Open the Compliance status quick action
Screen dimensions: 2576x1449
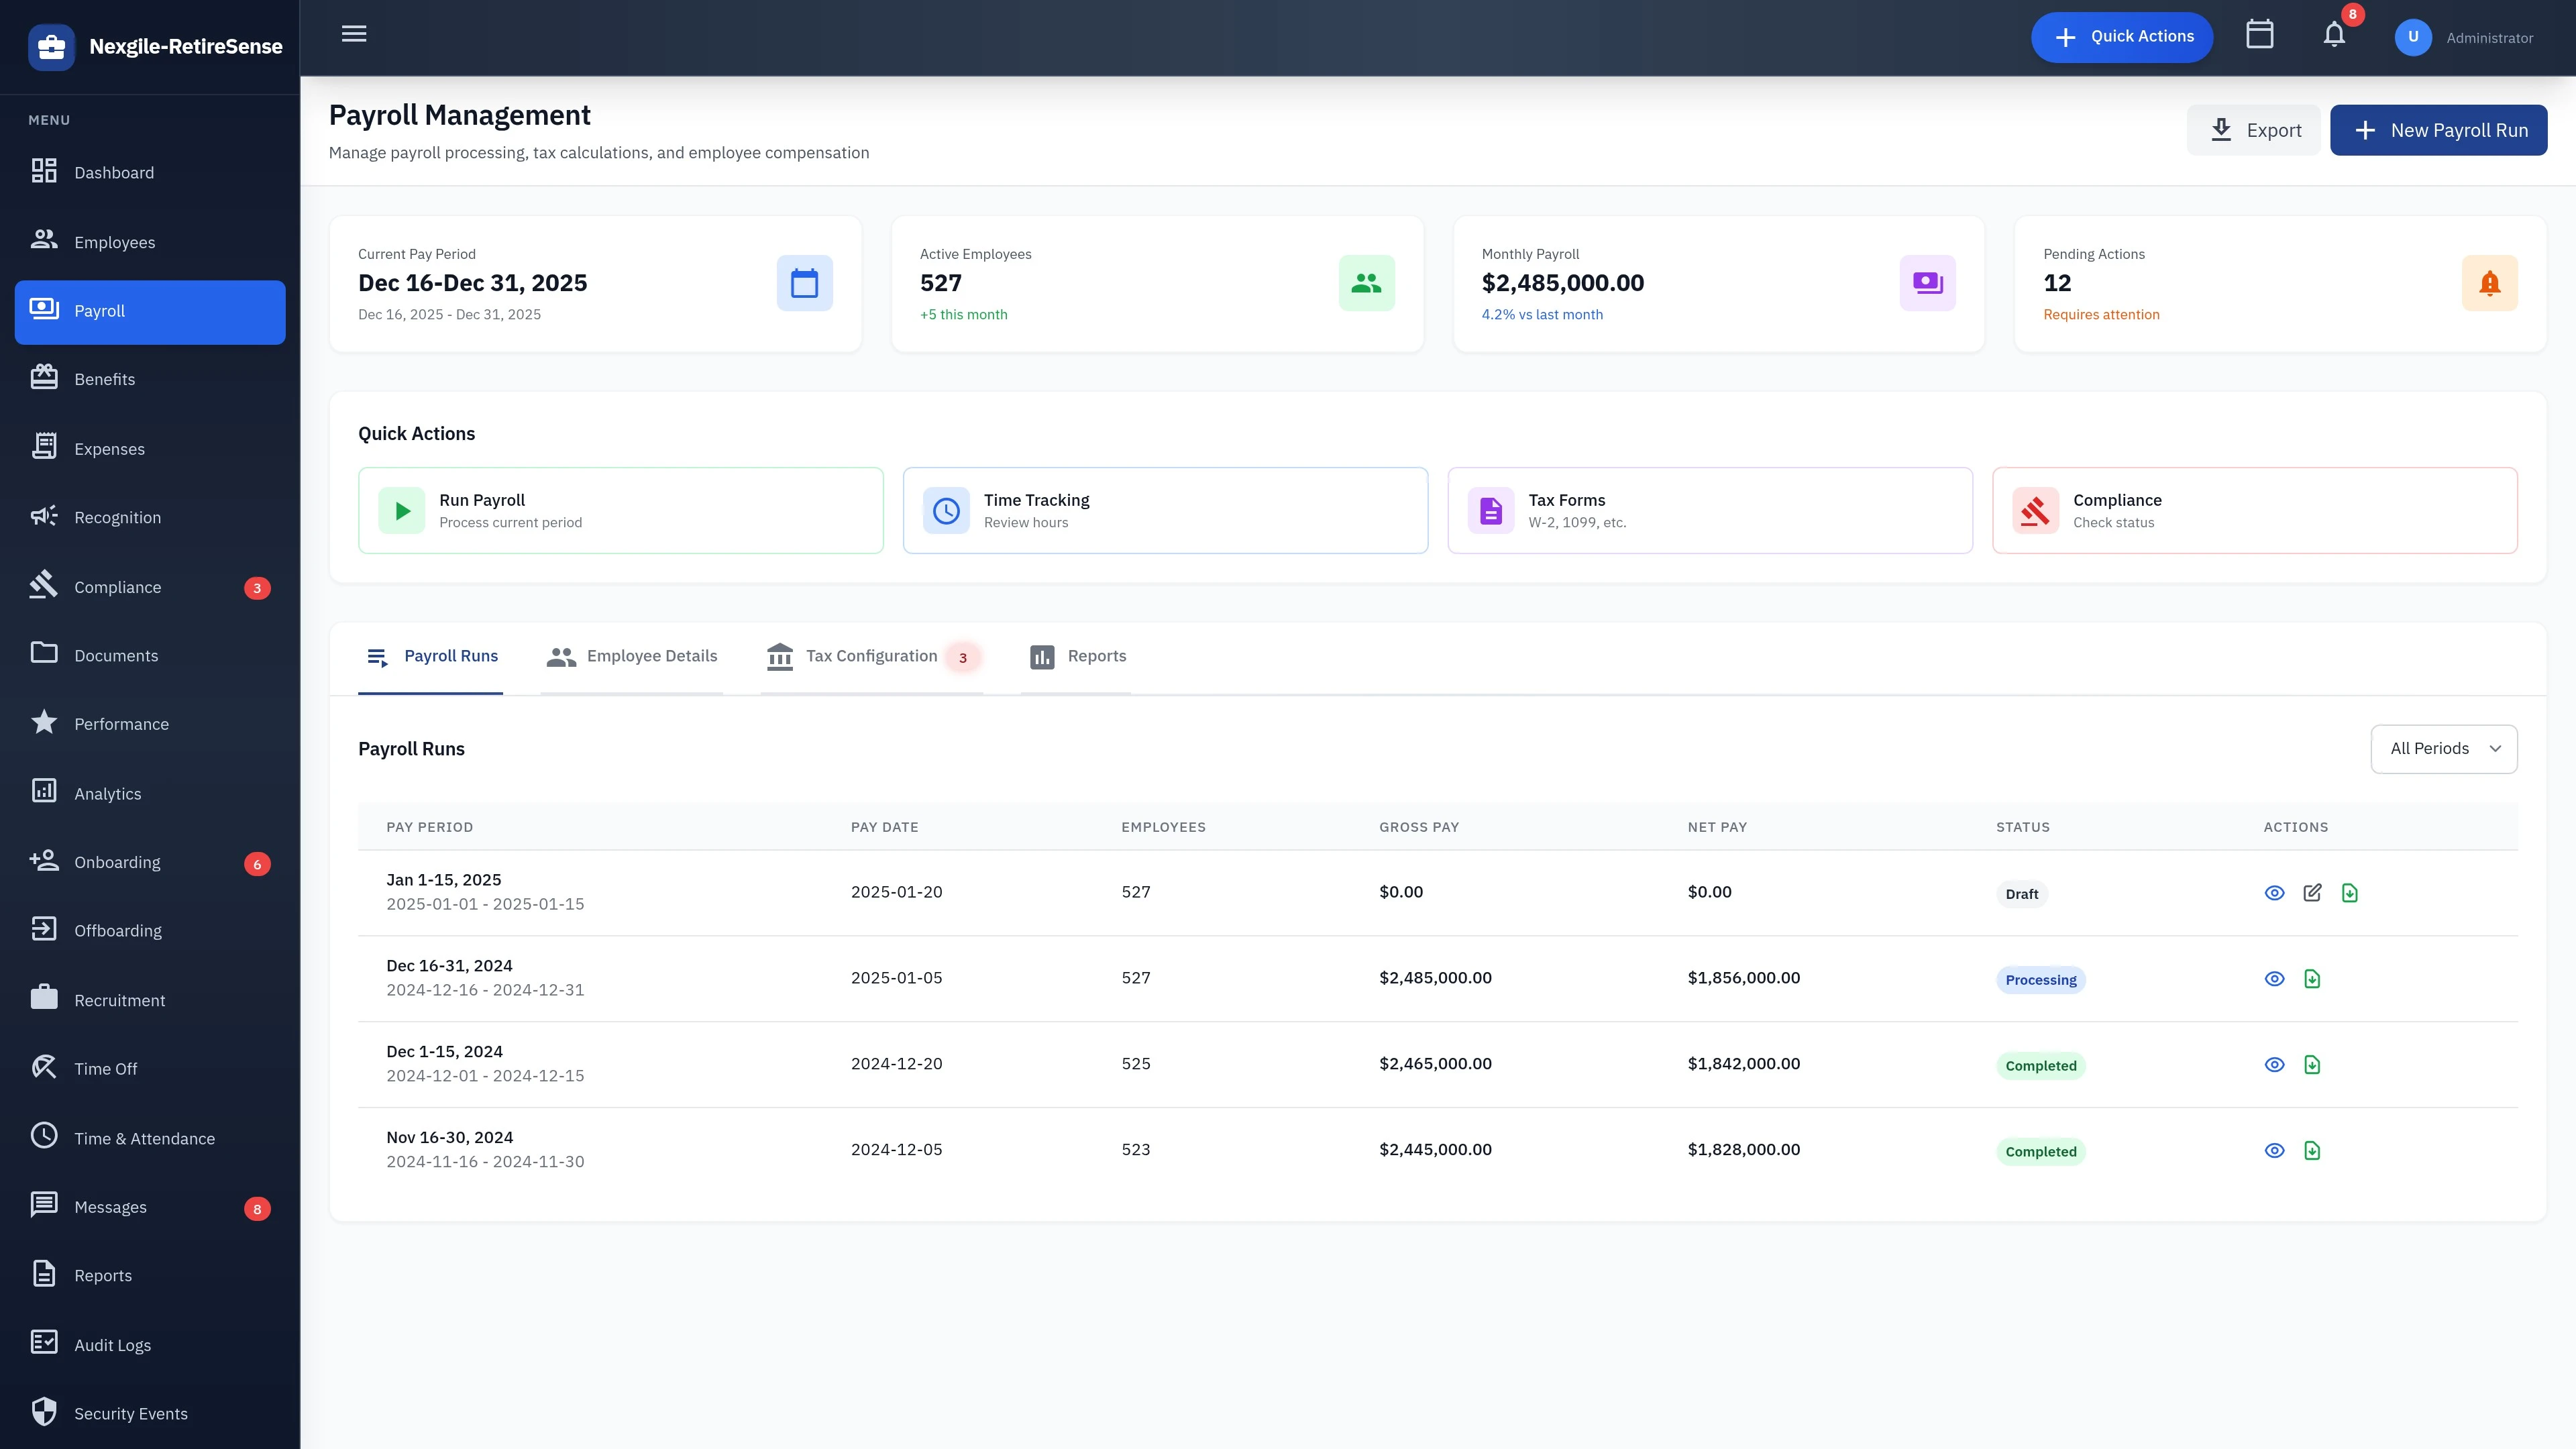tap(2254, 510)
